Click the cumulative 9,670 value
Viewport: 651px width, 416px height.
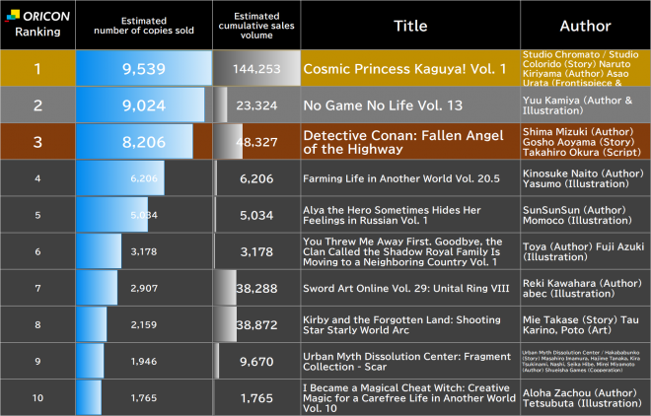click(256, 361)
